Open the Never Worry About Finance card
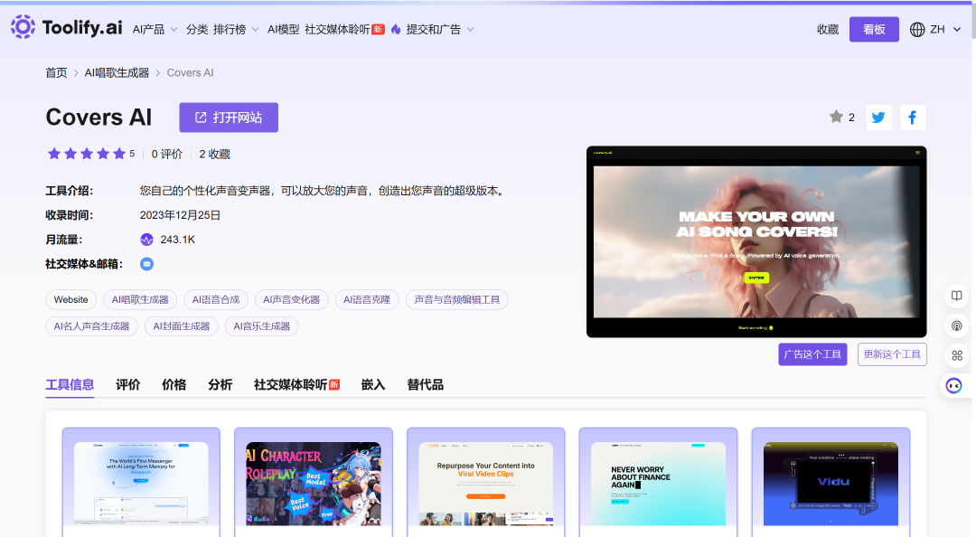Viewport: 976px width, 537px height. point(658,481)
